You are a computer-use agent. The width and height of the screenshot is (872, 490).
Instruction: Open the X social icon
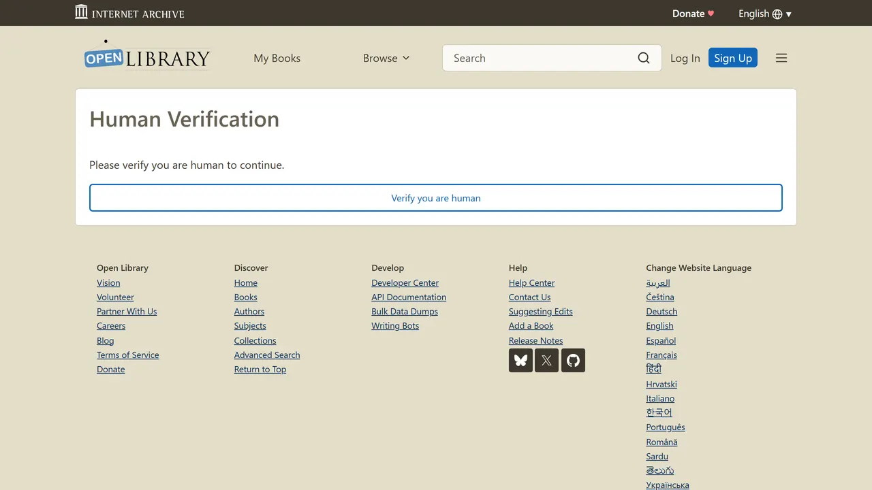click(546, 360)
